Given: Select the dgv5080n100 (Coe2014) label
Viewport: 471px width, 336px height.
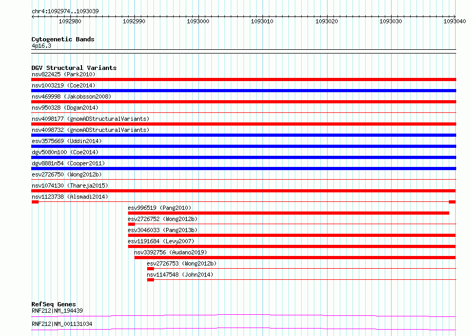Looking at the screenshot, I should pos(65,152).
